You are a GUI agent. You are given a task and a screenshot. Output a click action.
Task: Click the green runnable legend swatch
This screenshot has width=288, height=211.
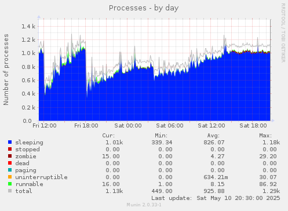pos(10,184)
